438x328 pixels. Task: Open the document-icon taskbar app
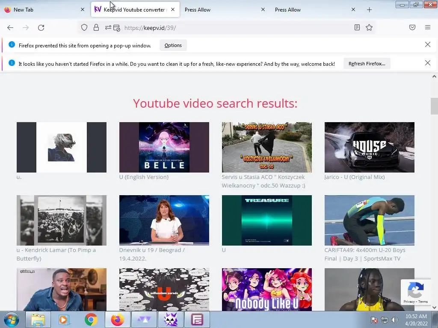197,319
